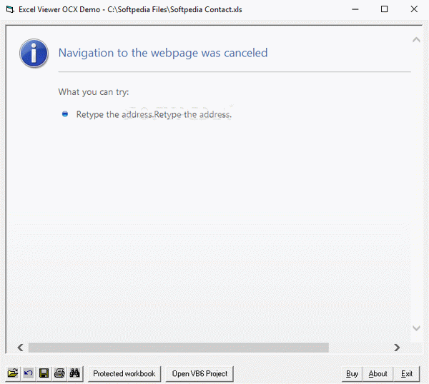Click the scroll left arrow
The image size is (429, 384).
click(20, 348)
